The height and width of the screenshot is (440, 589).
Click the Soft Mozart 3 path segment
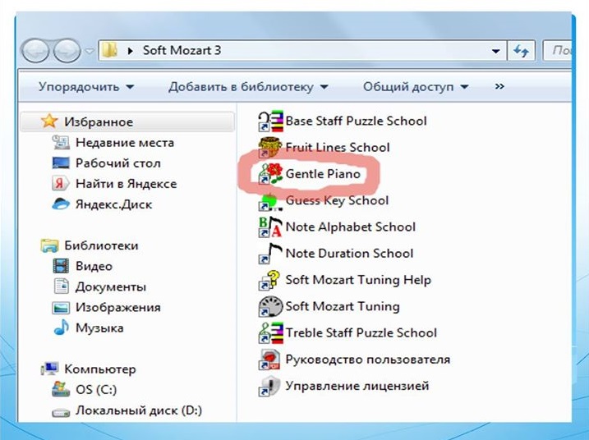[182, 50]
